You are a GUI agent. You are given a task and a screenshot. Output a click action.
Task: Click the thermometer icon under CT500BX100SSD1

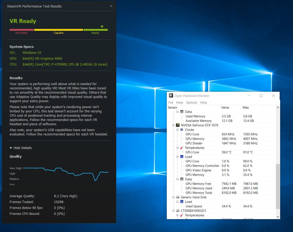182,215
